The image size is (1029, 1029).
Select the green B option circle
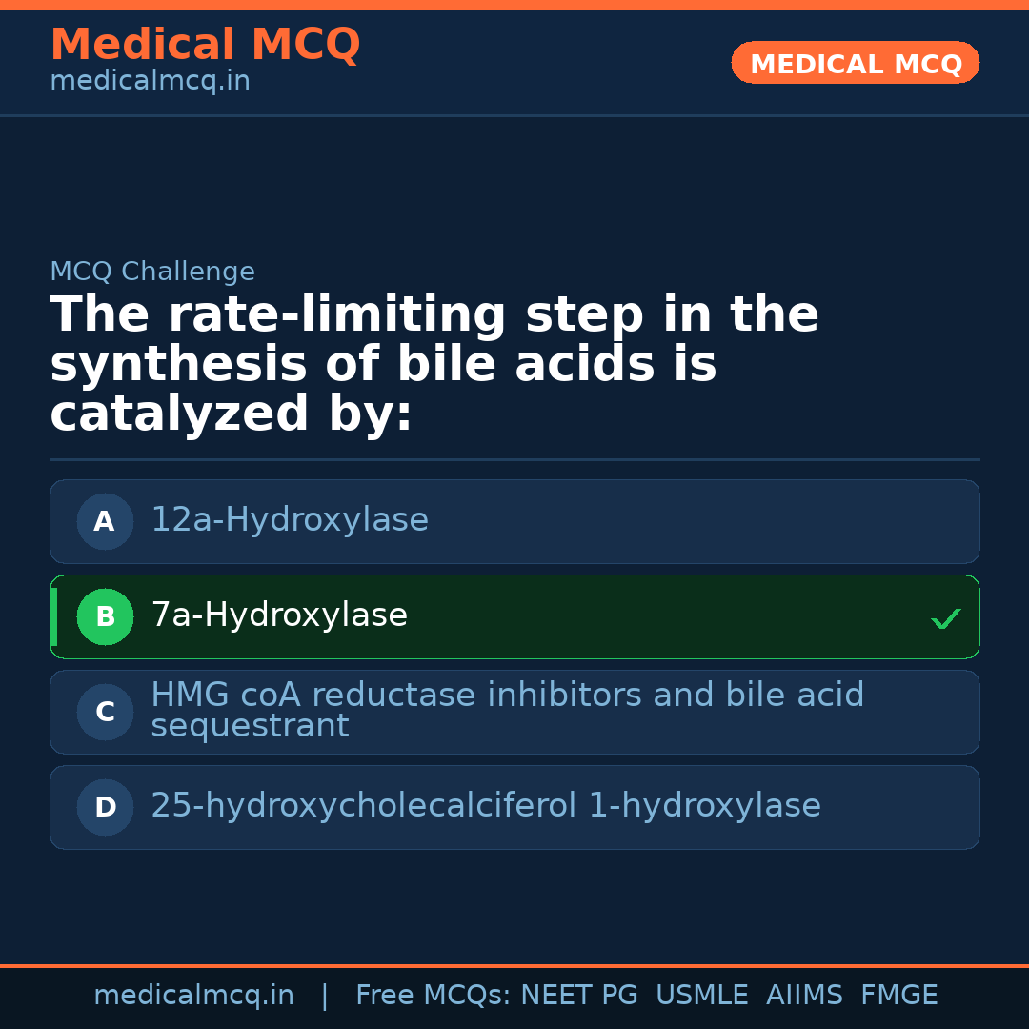pyautogui.click(x=105, y=616)
